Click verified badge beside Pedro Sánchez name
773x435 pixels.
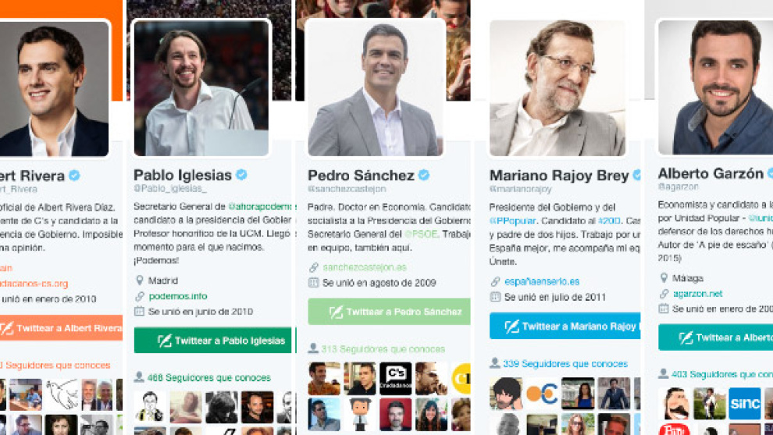pos(423,175)
